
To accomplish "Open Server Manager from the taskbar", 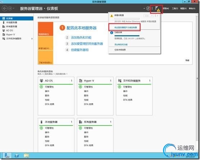I will (x=7, y=156).
